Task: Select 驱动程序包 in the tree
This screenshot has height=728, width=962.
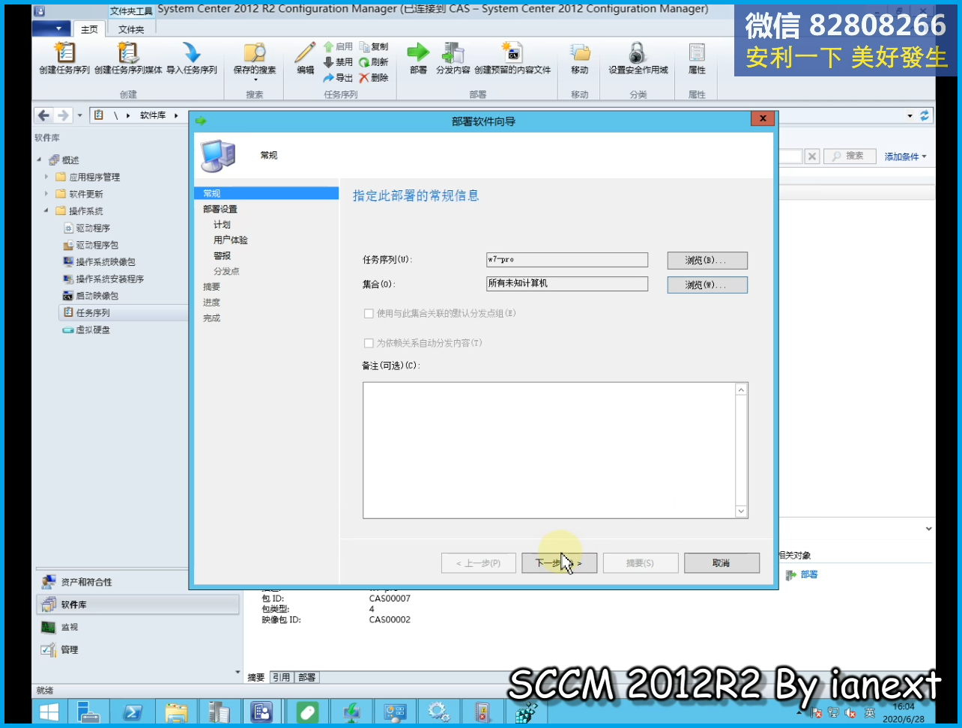Action: click(91, 245)
